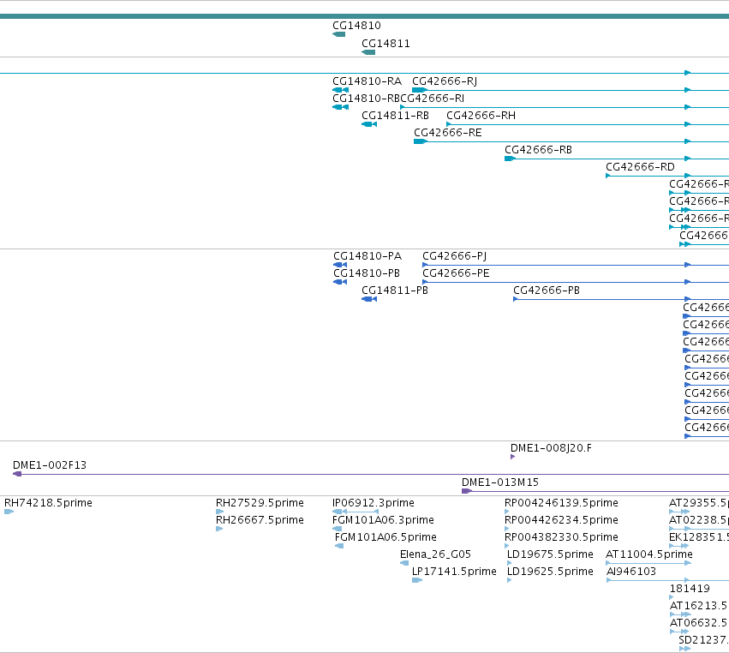Click the CG42666-PB protein label
The image size is (729, 653).
click(x=547, y=291)
